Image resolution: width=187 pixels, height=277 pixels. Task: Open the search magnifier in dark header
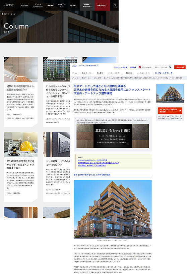point(115,5)
